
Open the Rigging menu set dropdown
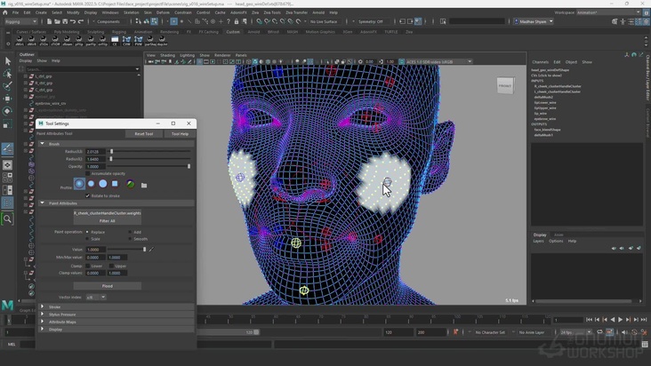(20, 21)
